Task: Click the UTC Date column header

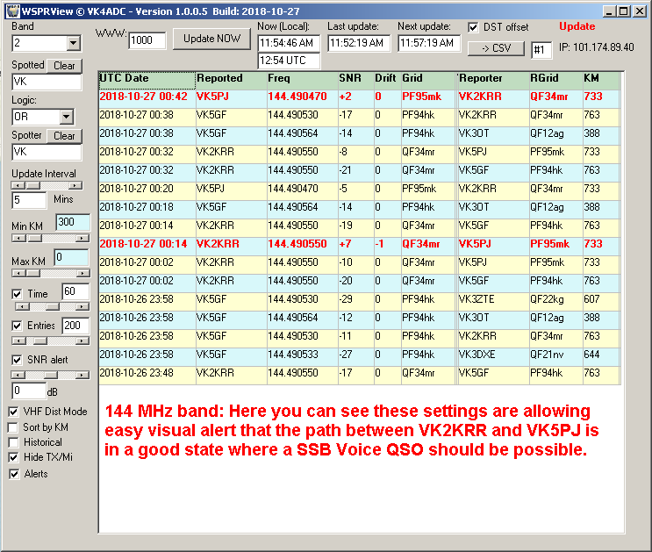Action: click(146, 79)
